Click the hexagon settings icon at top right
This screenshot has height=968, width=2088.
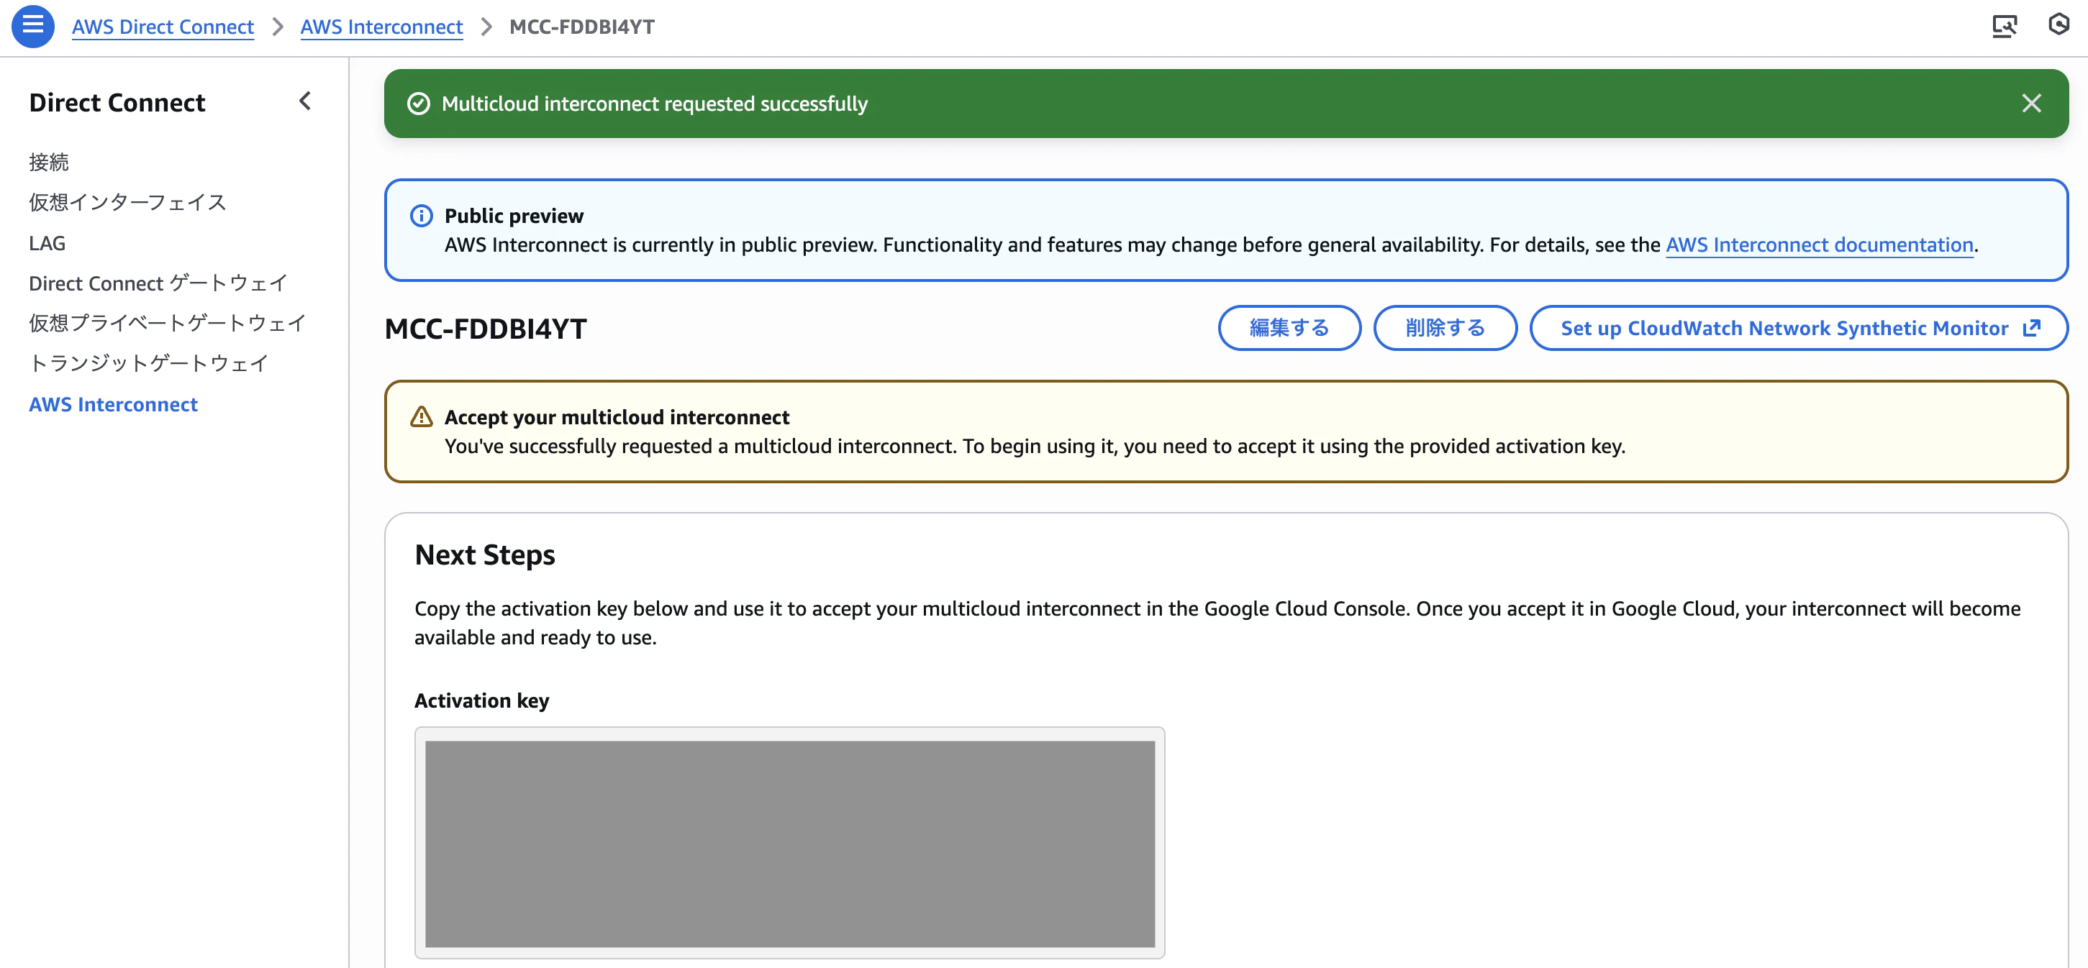pyautogui.click(x=2059, y=25)
